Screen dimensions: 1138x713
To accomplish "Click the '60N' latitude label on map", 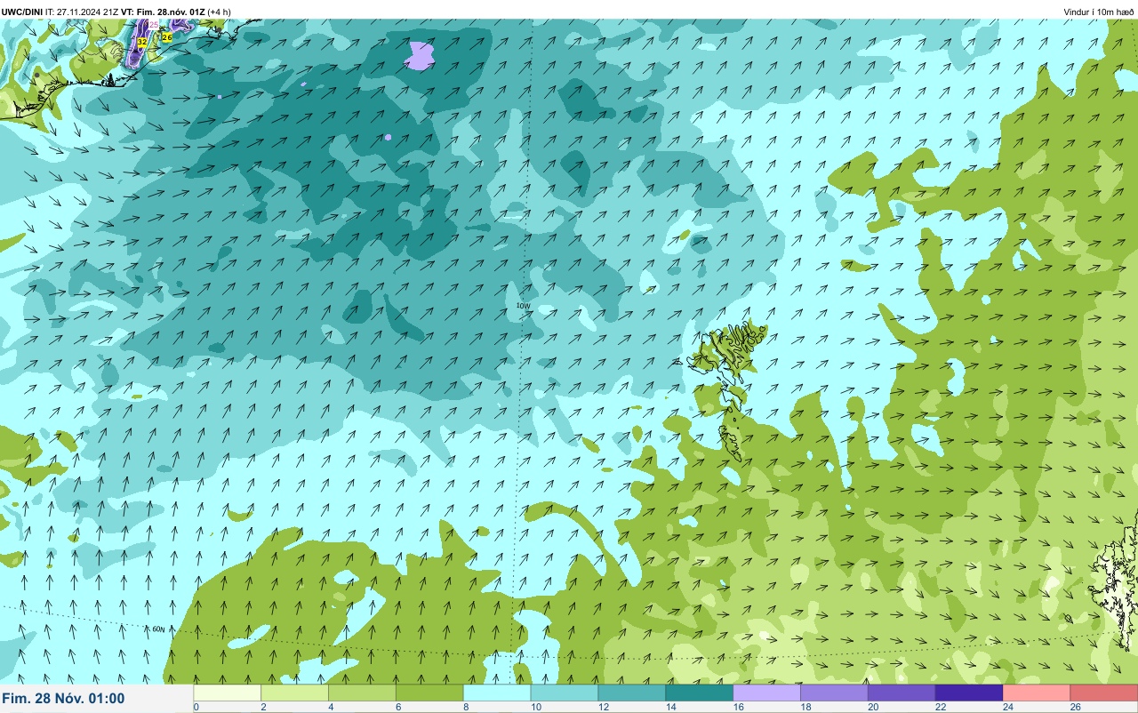I will 158,629.
